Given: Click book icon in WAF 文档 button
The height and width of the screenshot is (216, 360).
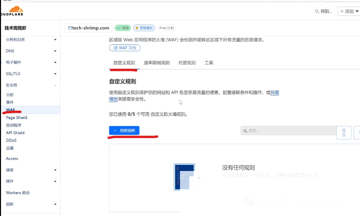Looking at the screenshot, I should [x=115, y=48].
